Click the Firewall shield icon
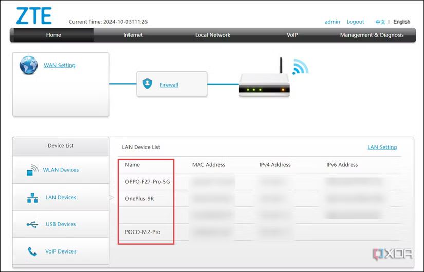 pyautogui.click(x=148, y=84)
